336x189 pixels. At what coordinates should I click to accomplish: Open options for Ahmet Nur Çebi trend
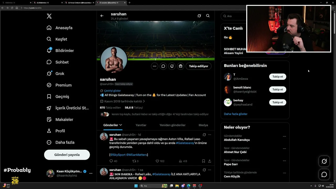click(x=284, y=149)
